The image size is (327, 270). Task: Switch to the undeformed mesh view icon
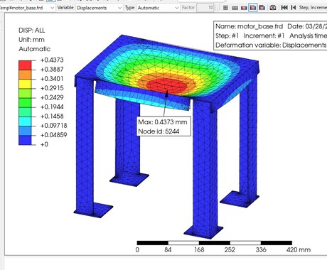click(225, 8)
